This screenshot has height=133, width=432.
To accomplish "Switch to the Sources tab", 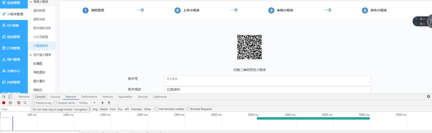I will (x=55, y=97).
